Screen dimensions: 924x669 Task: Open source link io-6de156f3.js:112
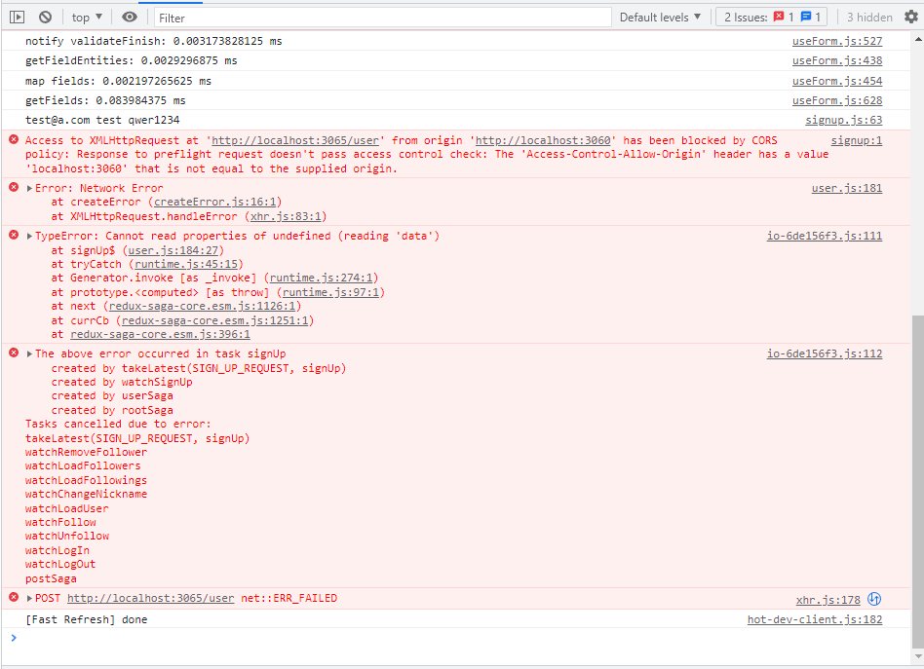coord(825,353)
